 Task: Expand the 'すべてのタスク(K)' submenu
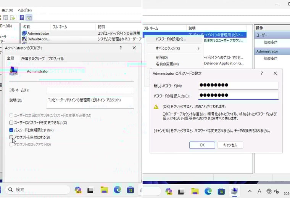(177, 48)
